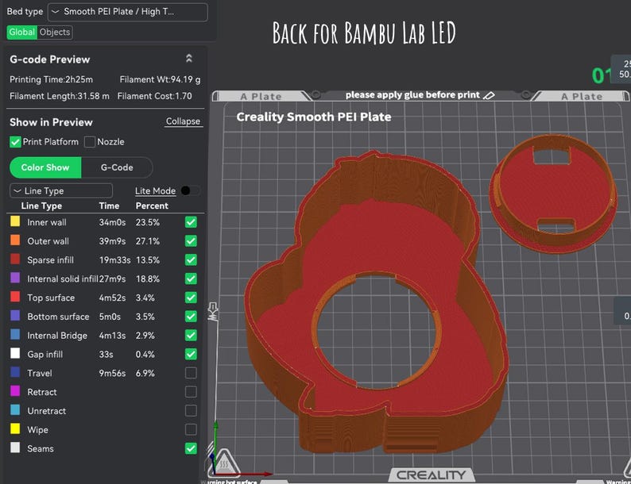Image resolution: width=631 pixels, height=484 pixels.
Task: Click the 'Filament Cost:1.70' text
Action: tap(154, 96)
